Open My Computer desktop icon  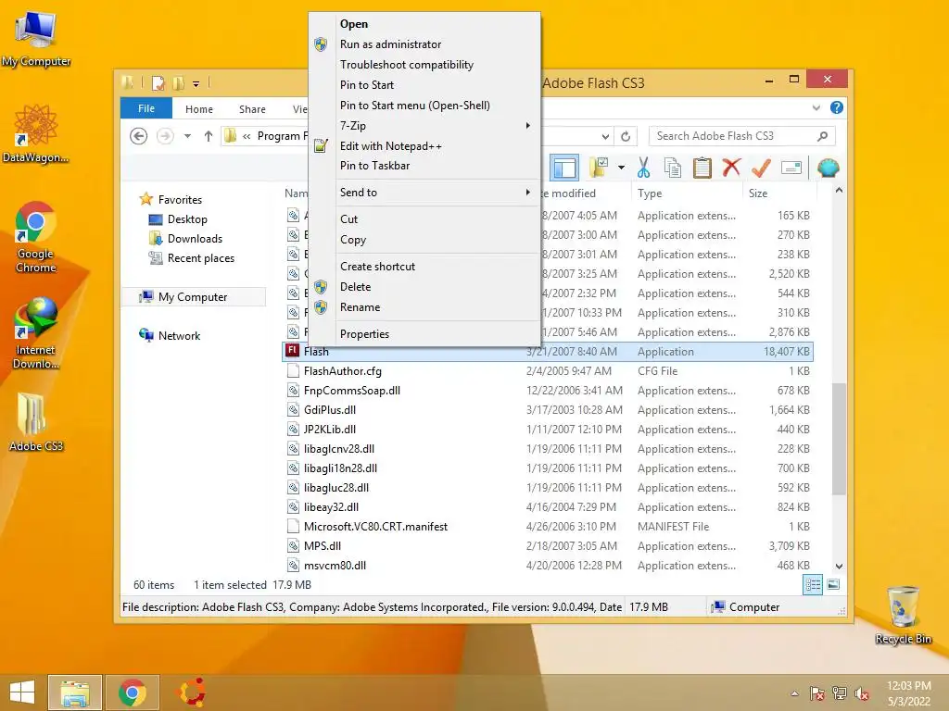[x=36, y=38]
